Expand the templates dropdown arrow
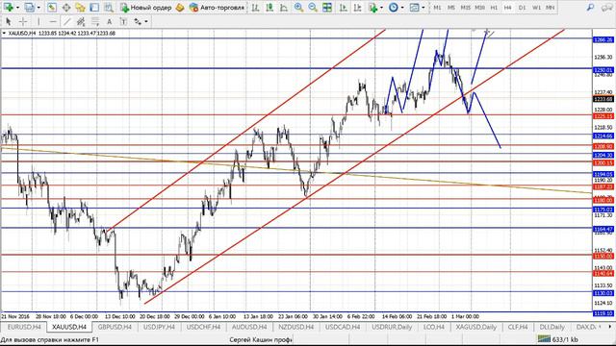This screenshot has width=616, height=346. click(x=423, y=8)
